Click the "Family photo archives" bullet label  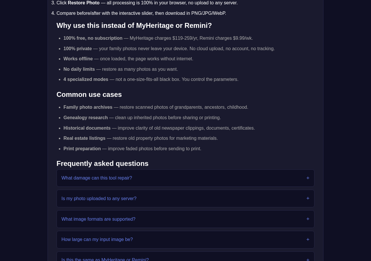[x=88, y=107]
